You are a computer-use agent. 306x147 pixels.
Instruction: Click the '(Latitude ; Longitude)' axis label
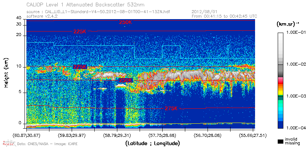152,144
